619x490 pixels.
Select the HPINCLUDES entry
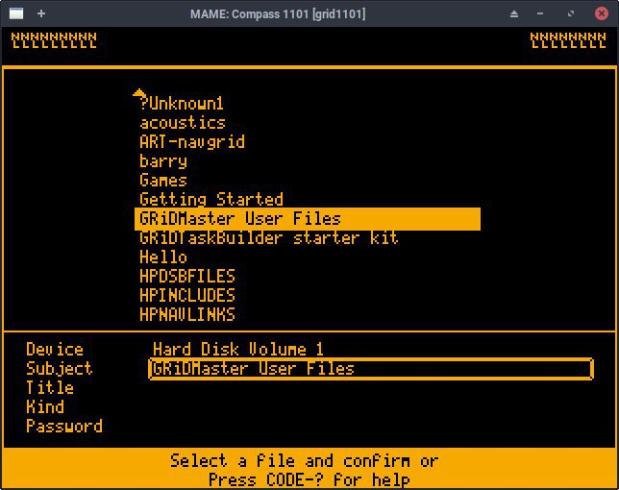click(x=187, y=296)
